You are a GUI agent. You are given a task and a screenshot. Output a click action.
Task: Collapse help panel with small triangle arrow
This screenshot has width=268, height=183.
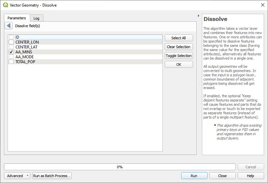[x=198, y=16]
